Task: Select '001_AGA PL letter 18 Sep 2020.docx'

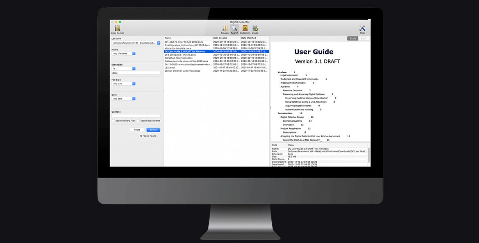Action: pyautogui.click(x=216, y=42)
